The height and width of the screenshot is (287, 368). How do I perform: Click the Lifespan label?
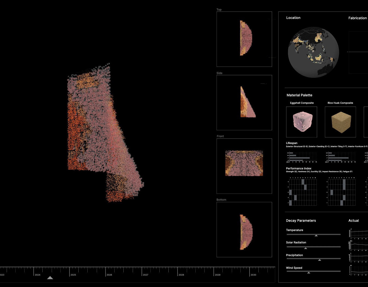[x=292, y=143]
